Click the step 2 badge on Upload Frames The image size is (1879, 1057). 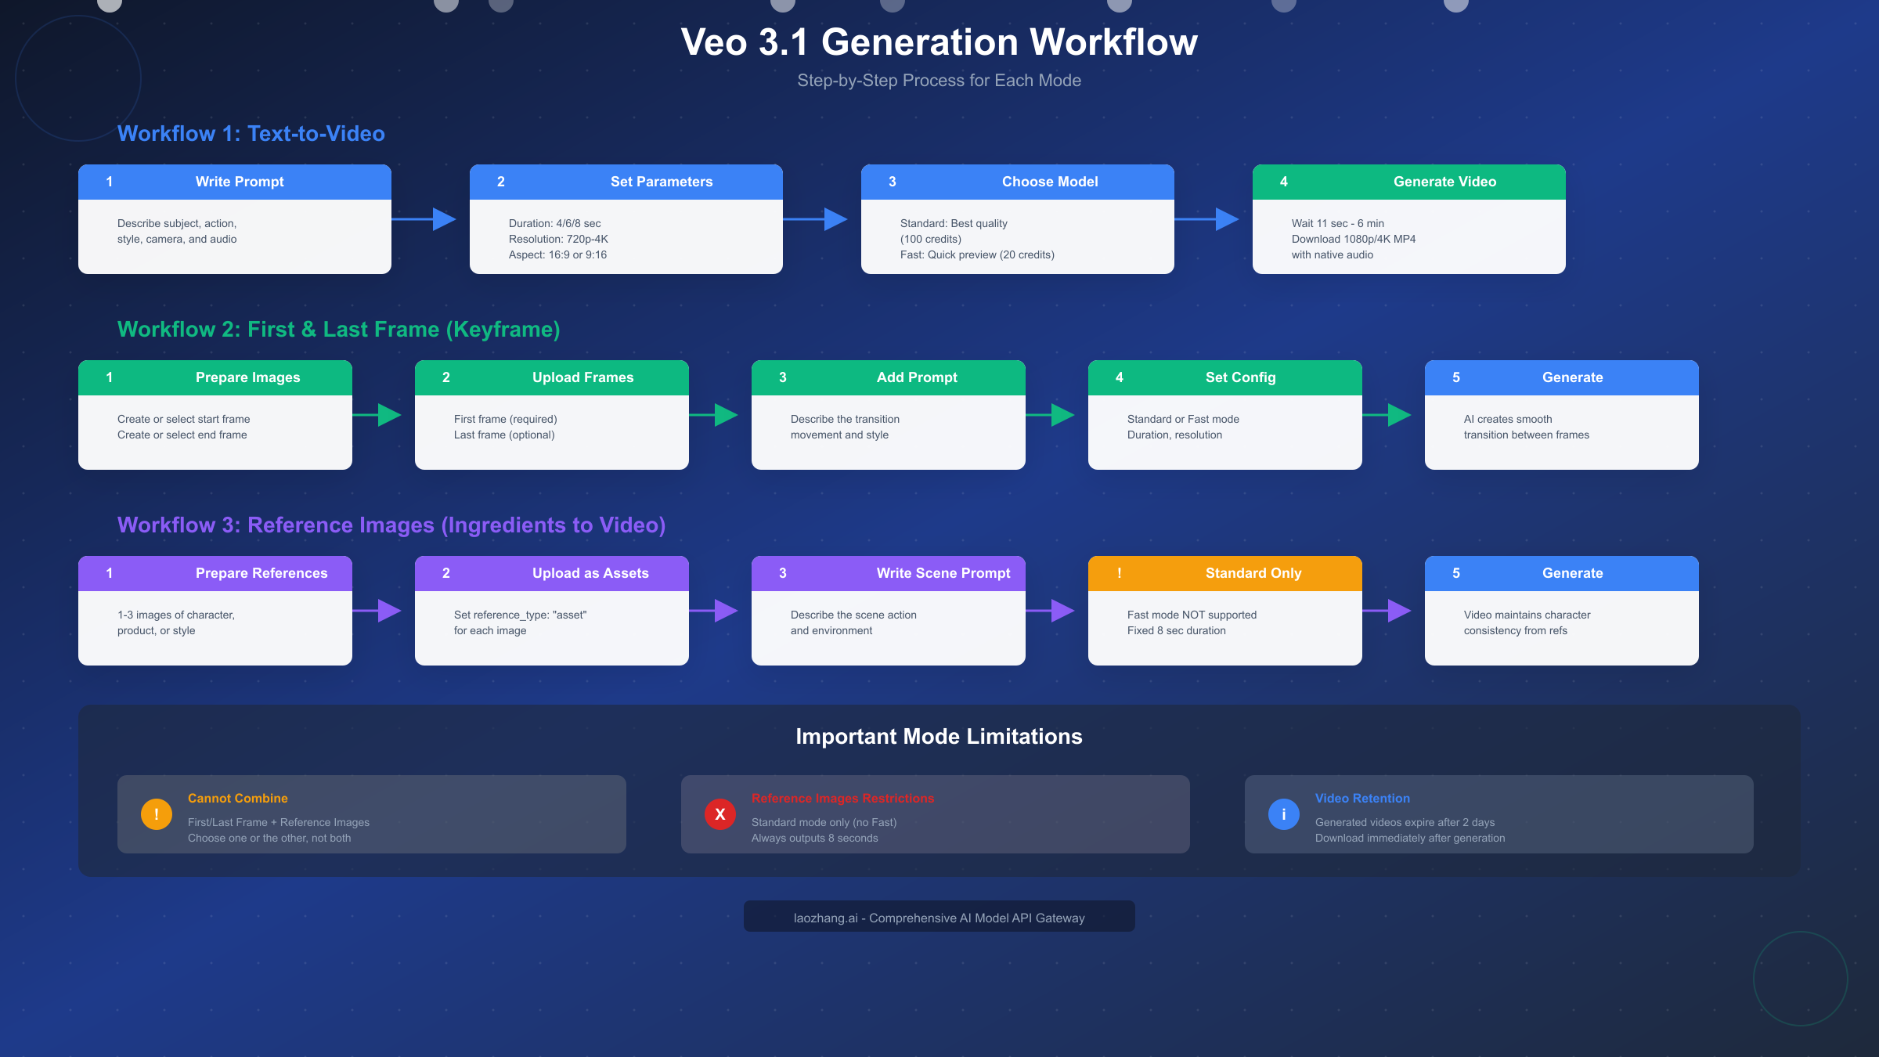click(445, 377)
